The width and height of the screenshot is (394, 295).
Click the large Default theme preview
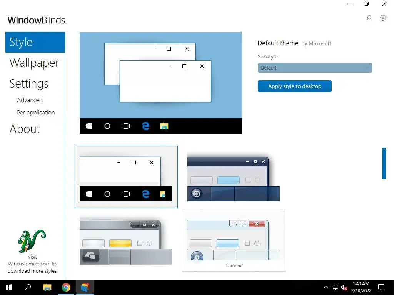(161, 83)
